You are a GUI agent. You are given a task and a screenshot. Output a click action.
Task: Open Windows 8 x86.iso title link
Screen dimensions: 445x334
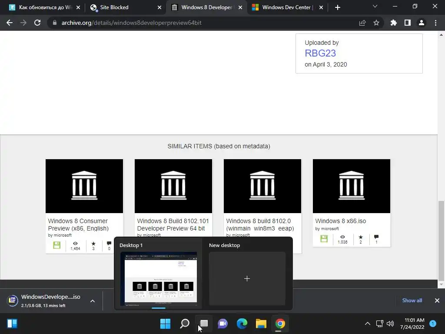click(x=341, y=221)
